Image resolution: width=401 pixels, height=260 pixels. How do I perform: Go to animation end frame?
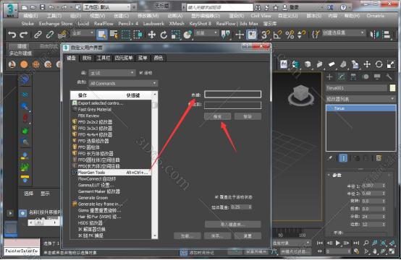[x=356, y=243]
